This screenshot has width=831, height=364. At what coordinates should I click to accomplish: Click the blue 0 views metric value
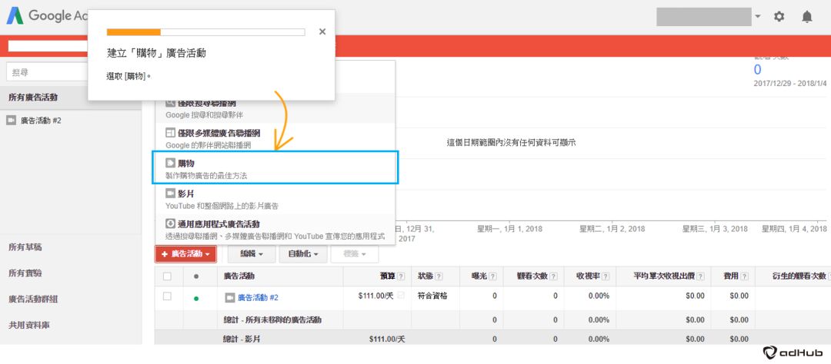757,69
